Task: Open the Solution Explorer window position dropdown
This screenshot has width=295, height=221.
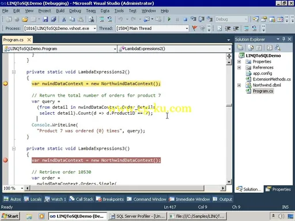Action: 278,39
